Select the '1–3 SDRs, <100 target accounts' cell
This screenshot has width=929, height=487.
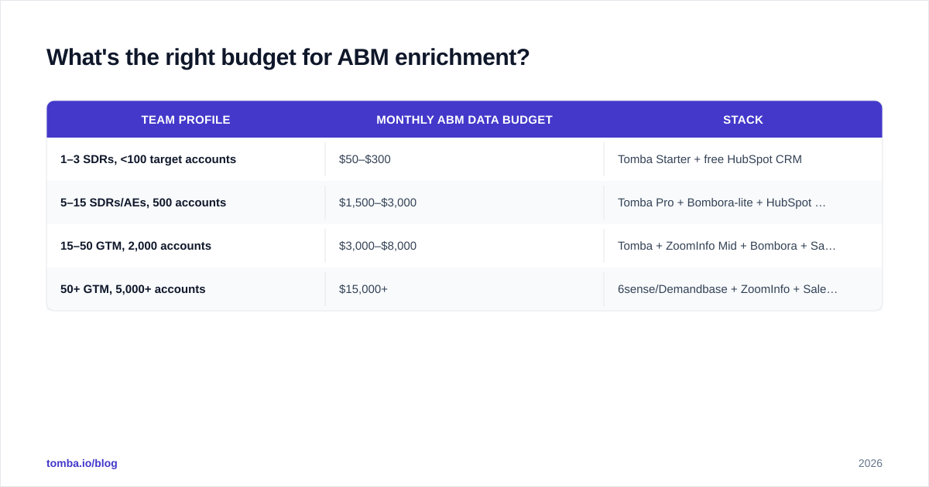click(186, 159)
